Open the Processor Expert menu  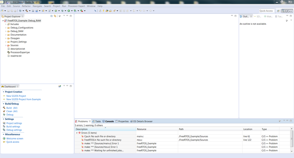[x=76, y=6]
